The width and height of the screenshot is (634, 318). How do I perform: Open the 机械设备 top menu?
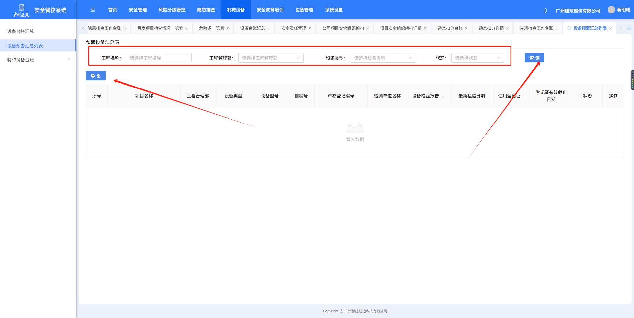tap(236, 10)
